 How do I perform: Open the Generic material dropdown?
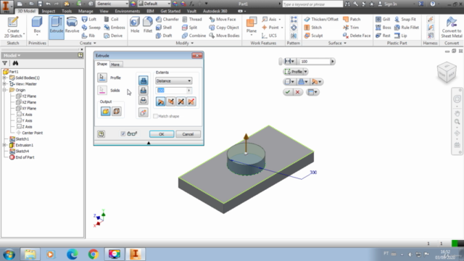(x=112, y=4)
